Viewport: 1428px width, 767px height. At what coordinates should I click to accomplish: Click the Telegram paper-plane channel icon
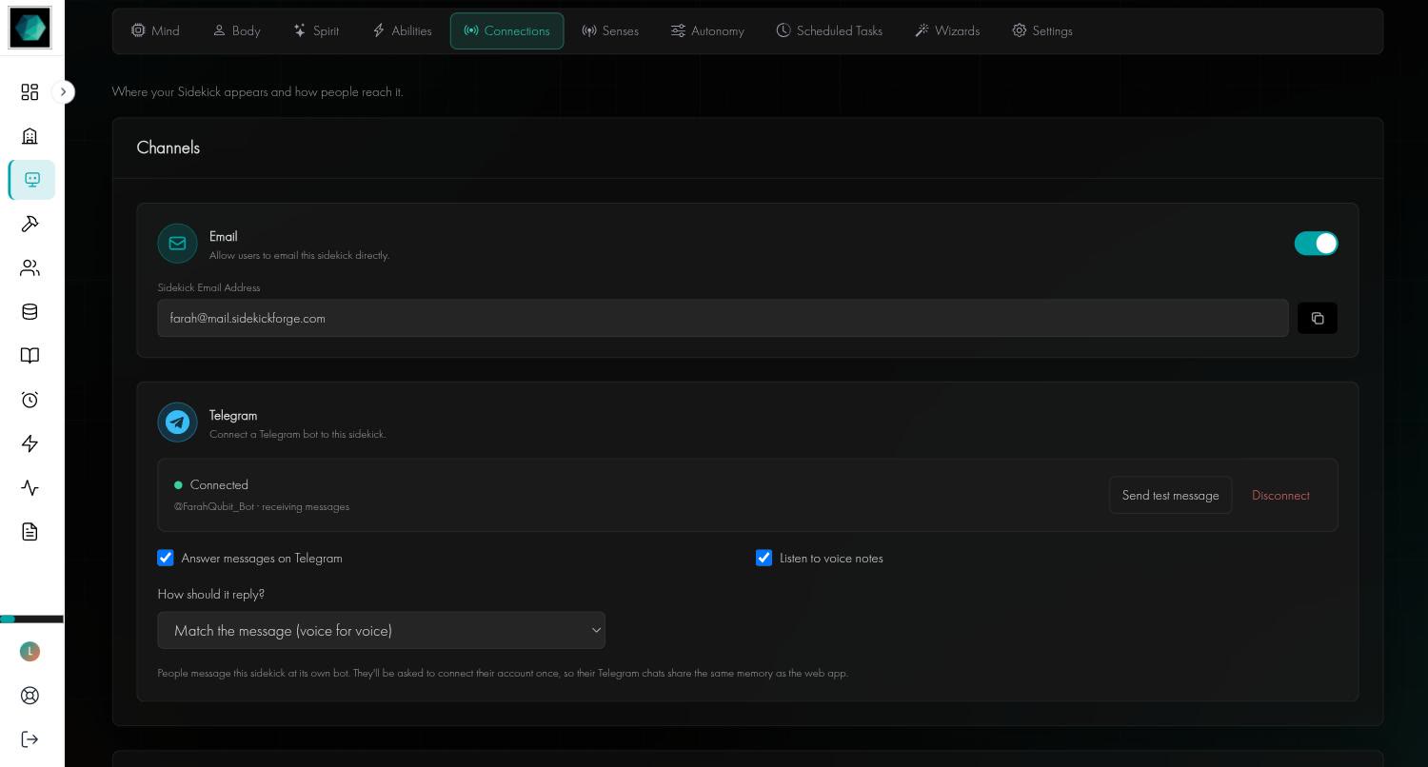(x=177, y=423)
